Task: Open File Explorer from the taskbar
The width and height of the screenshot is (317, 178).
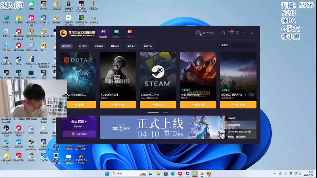Action: click(x=158, y=174)
